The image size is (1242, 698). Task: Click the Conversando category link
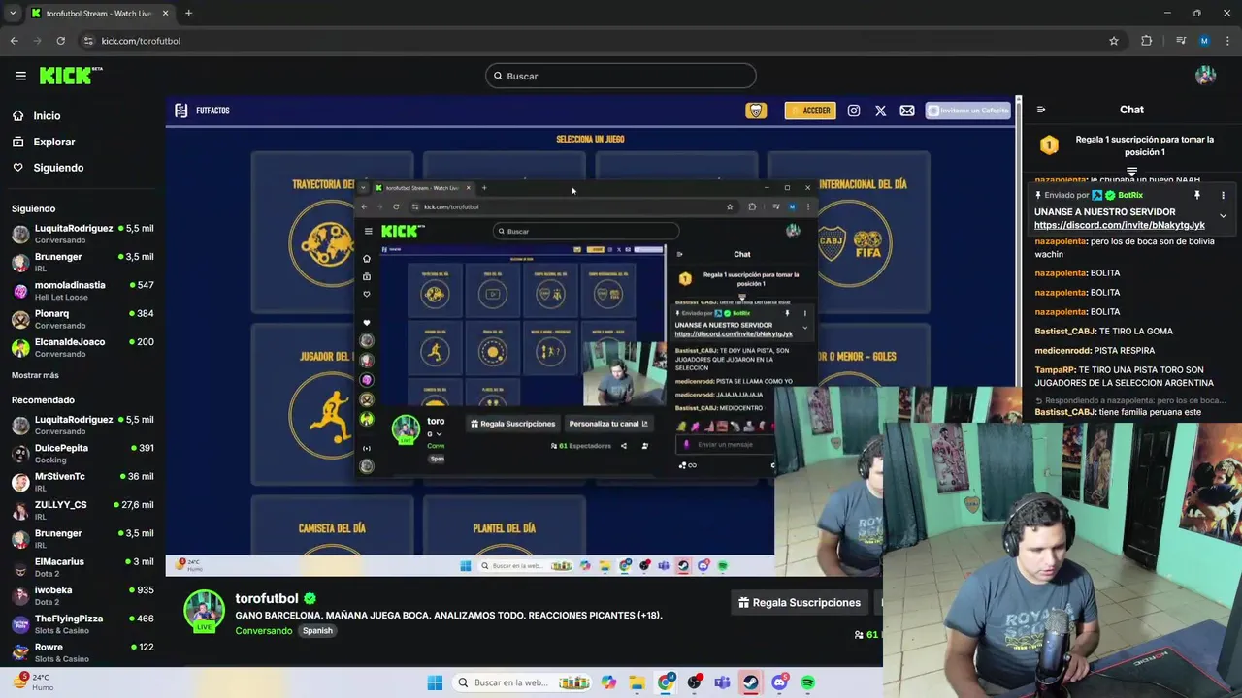tap(263, 630)
